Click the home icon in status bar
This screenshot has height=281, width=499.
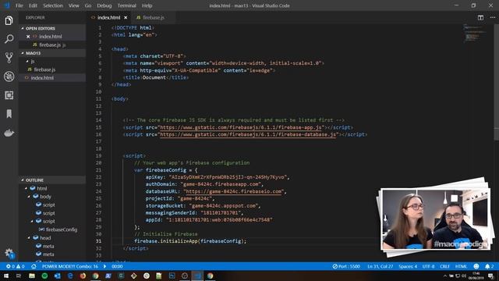[34, 266]
